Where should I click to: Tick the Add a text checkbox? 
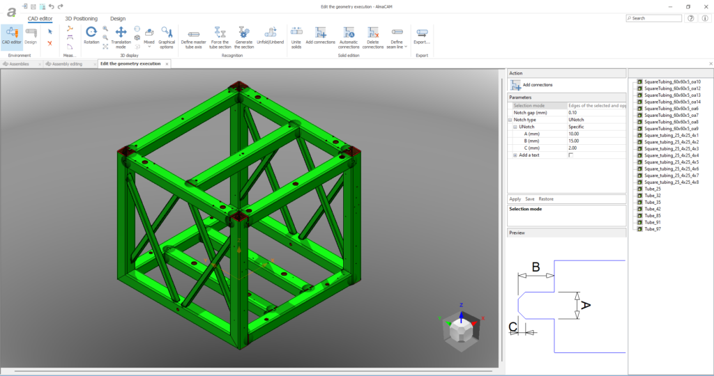click(x=571, y=155)
